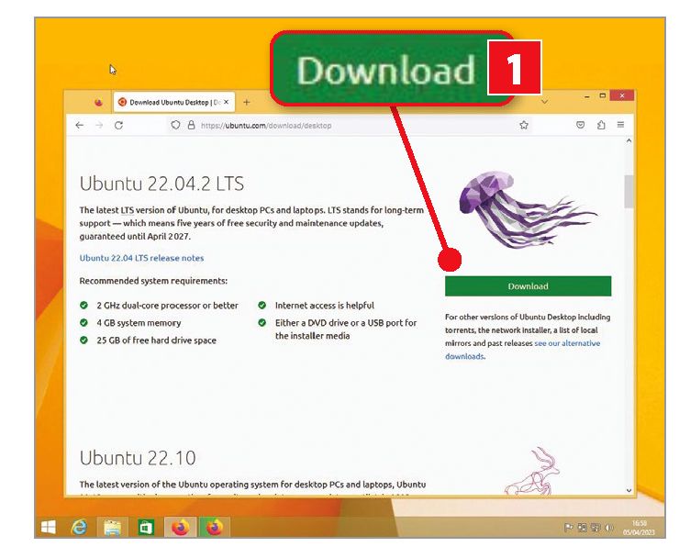679x547 pixels.
Task: Launch Internet Explorer from the taskbar
Action: [79, 527]
